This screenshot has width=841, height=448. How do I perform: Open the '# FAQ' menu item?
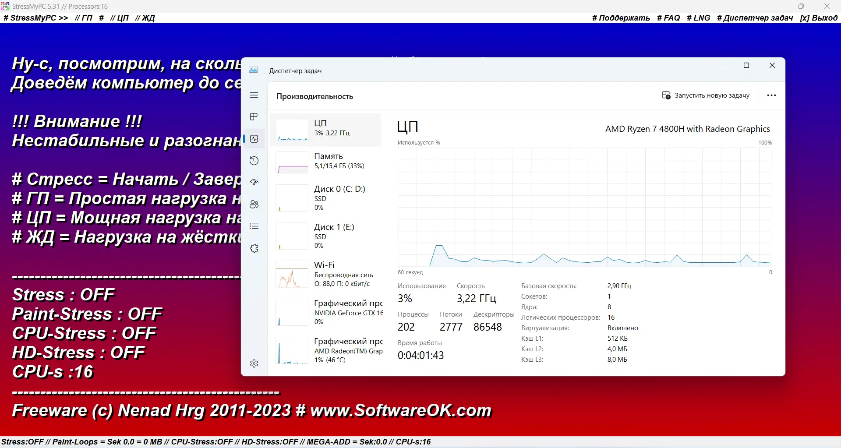coord(668,18)
